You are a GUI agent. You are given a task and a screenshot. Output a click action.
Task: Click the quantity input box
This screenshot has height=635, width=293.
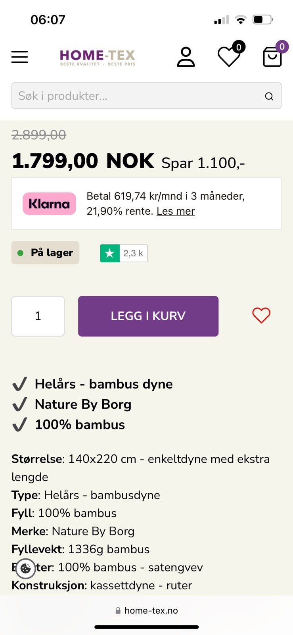[x=38, y=316]
